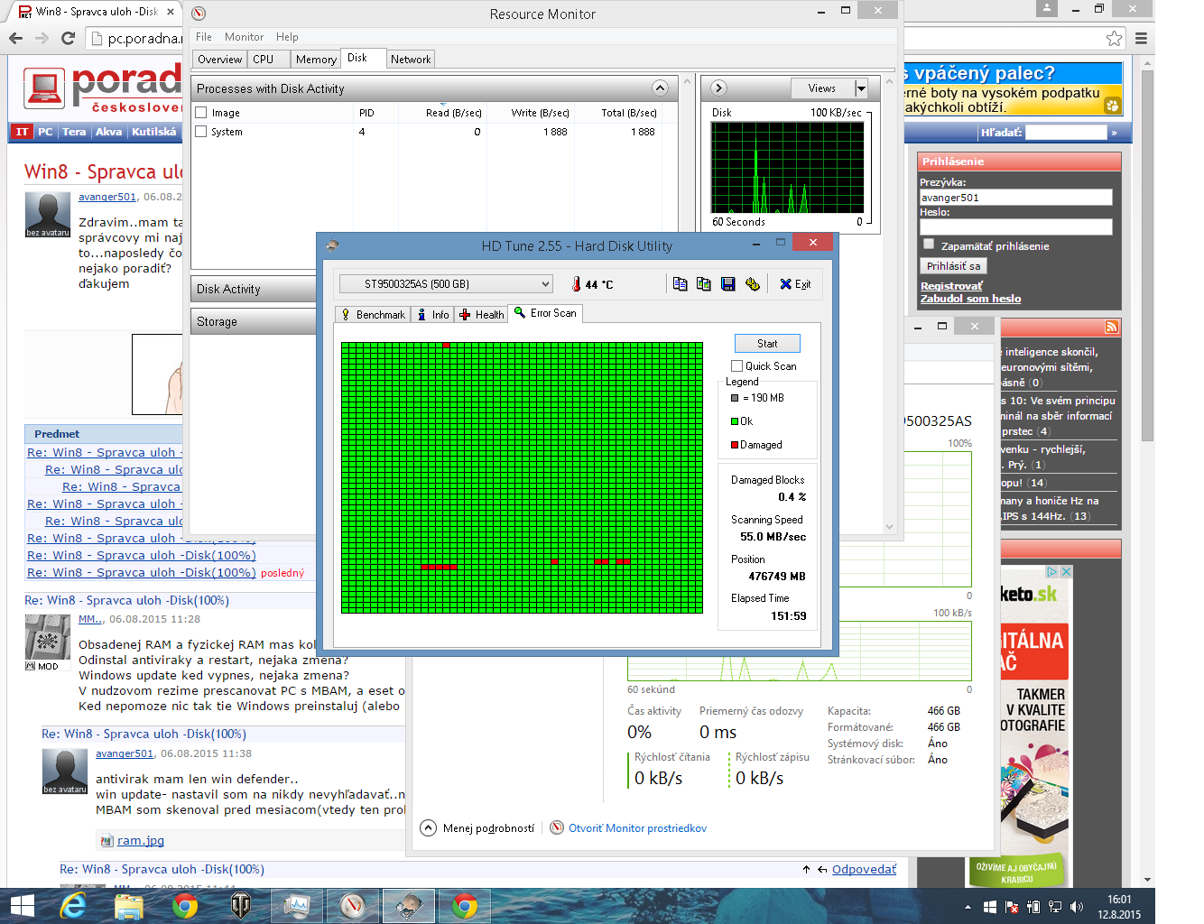
Task: Click the Prezývka username field
Action: coord(1015,198)
